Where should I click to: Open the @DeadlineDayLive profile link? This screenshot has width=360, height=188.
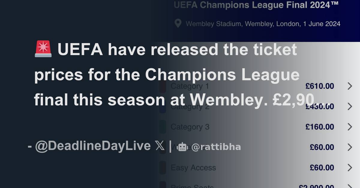tap(93, 146)
